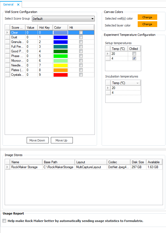
Task: Sort image stores by Base Path column
Action: pos(58,162)
